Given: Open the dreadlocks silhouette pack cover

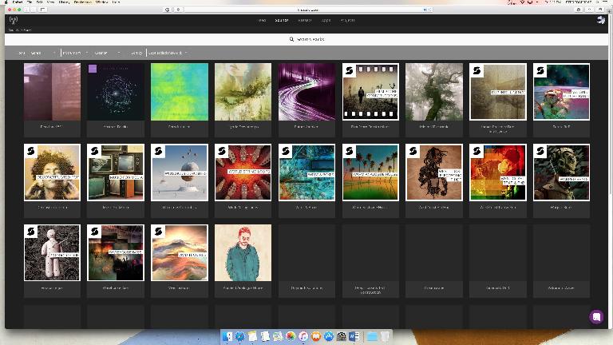Looking at the screenshot, I should click(x=434, y=172).
